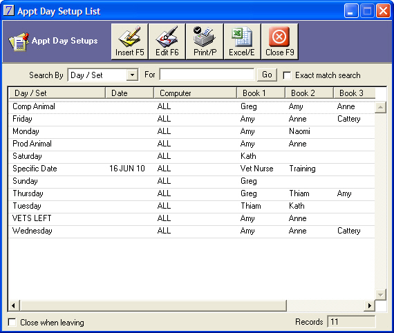Click the title bar application icon
394x333 pixels.
[9, 10]
